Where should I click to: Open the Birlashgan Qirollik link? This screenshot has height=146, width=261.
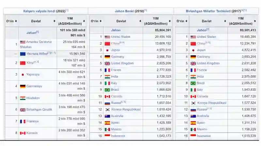coord(39,110)
